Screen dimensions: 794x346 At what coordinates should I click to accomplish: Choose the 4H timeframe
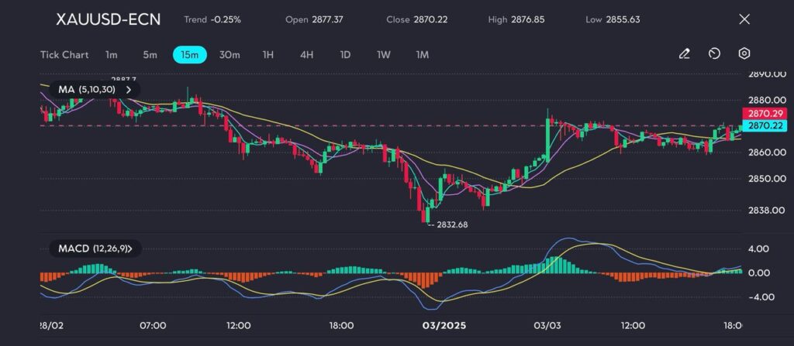306,55
